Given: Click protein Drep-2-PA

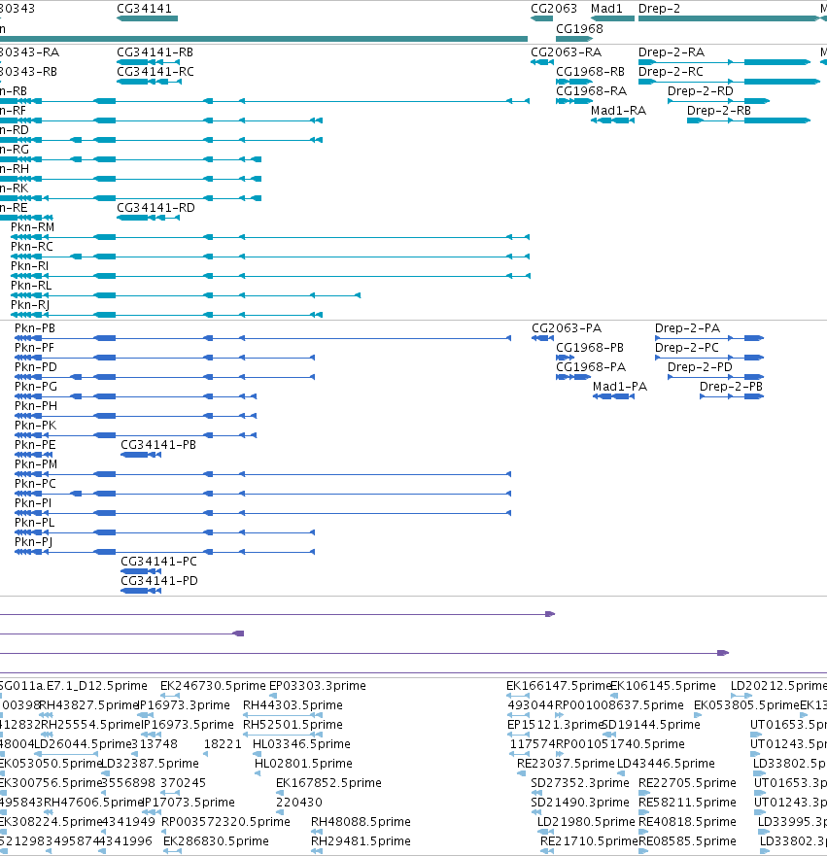Looking at the screenshot, I should pyautogui.click(x=687, y=328).
